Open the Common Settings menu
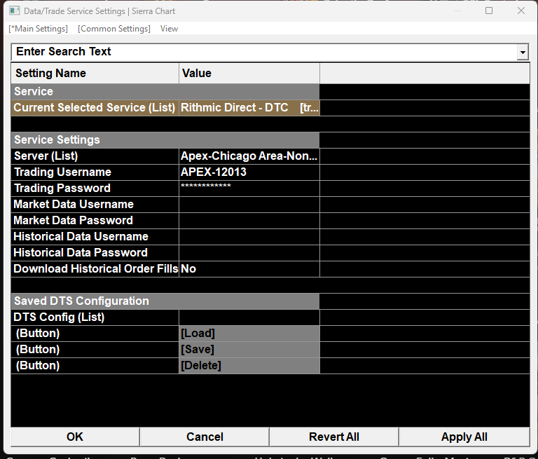This screenshot has height=459, width=538. [x=114, y=29]
